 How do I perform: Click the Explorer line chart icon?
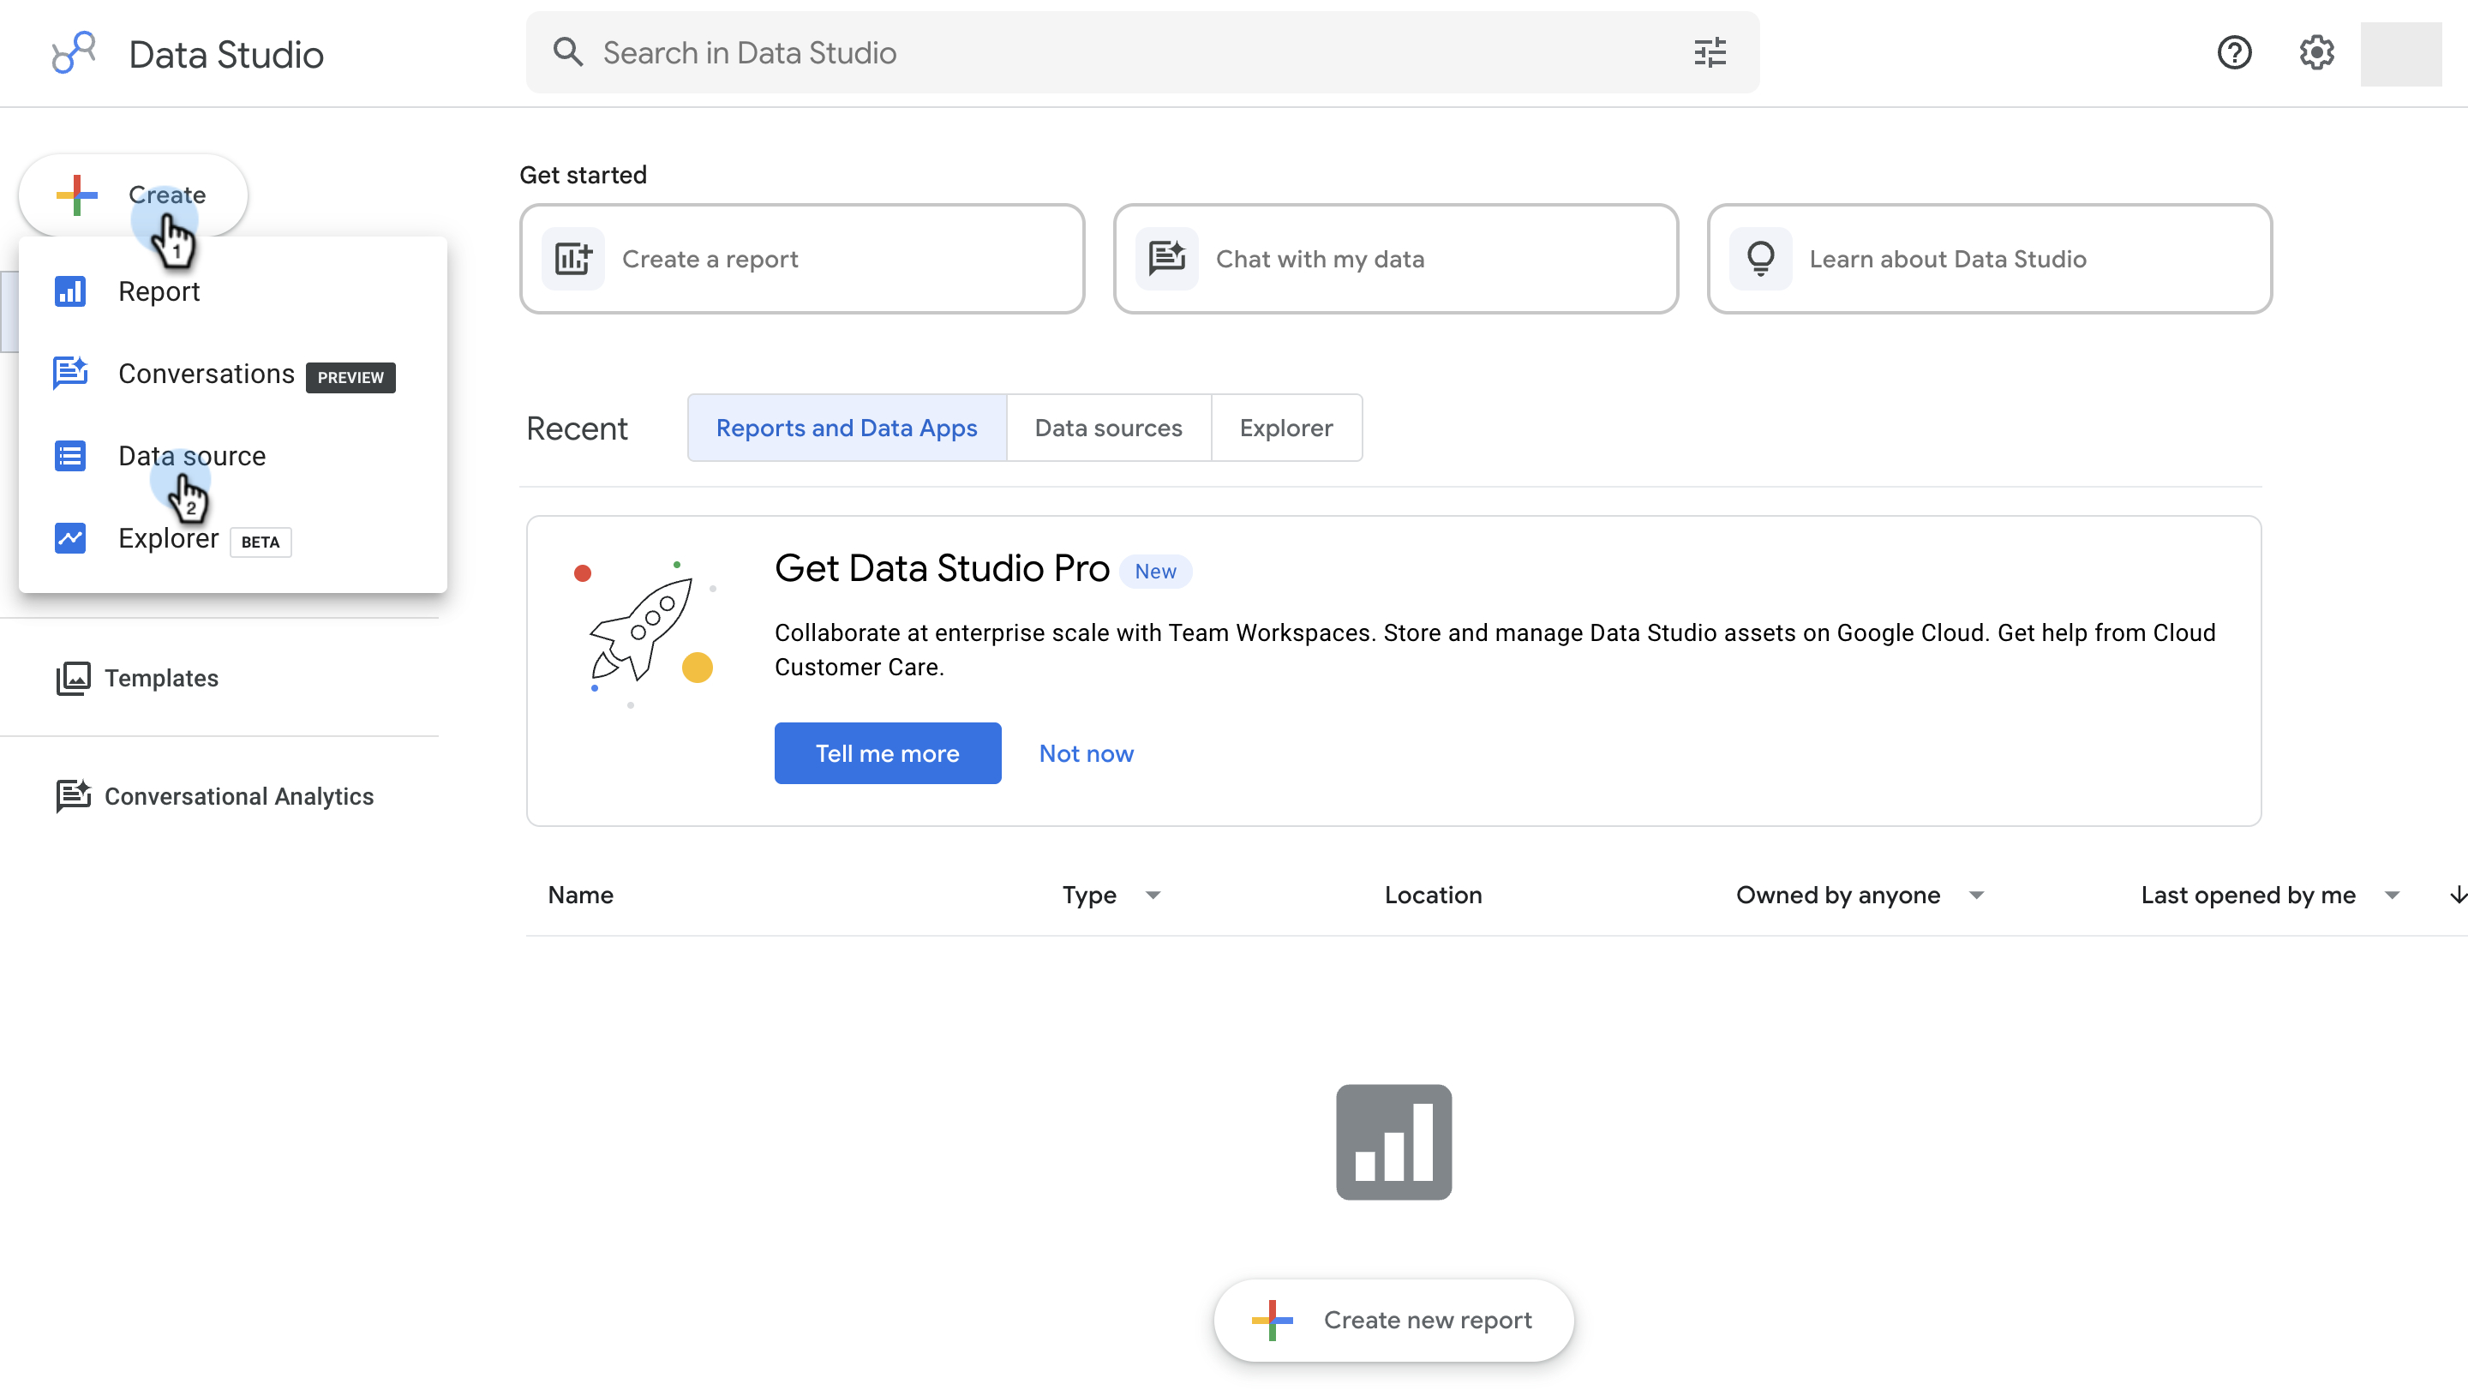click(70, 538)
